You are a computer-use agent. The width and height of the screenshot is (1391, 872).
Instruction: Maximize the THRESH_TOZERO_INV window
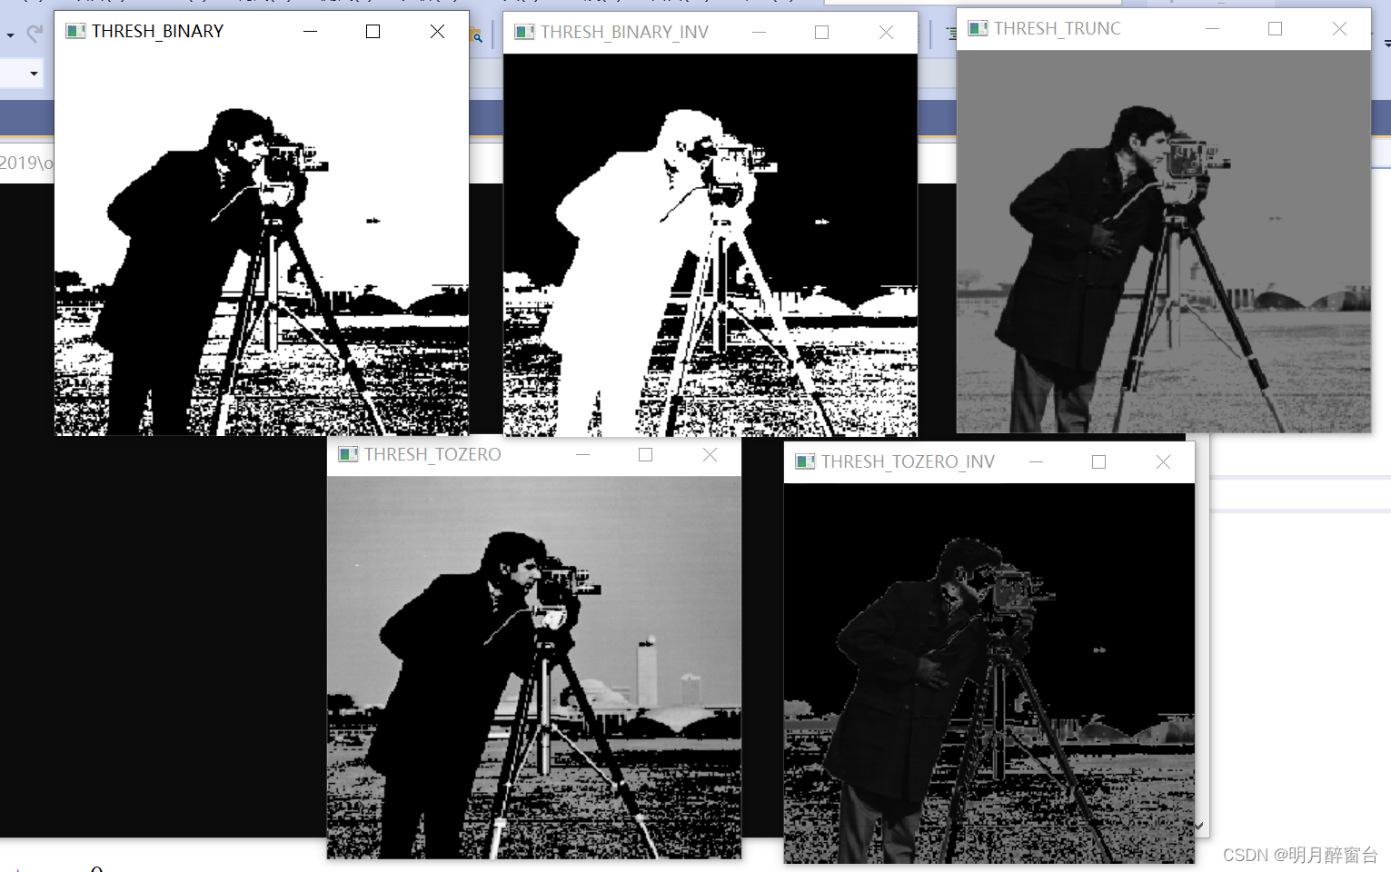tap(1098, 461)
